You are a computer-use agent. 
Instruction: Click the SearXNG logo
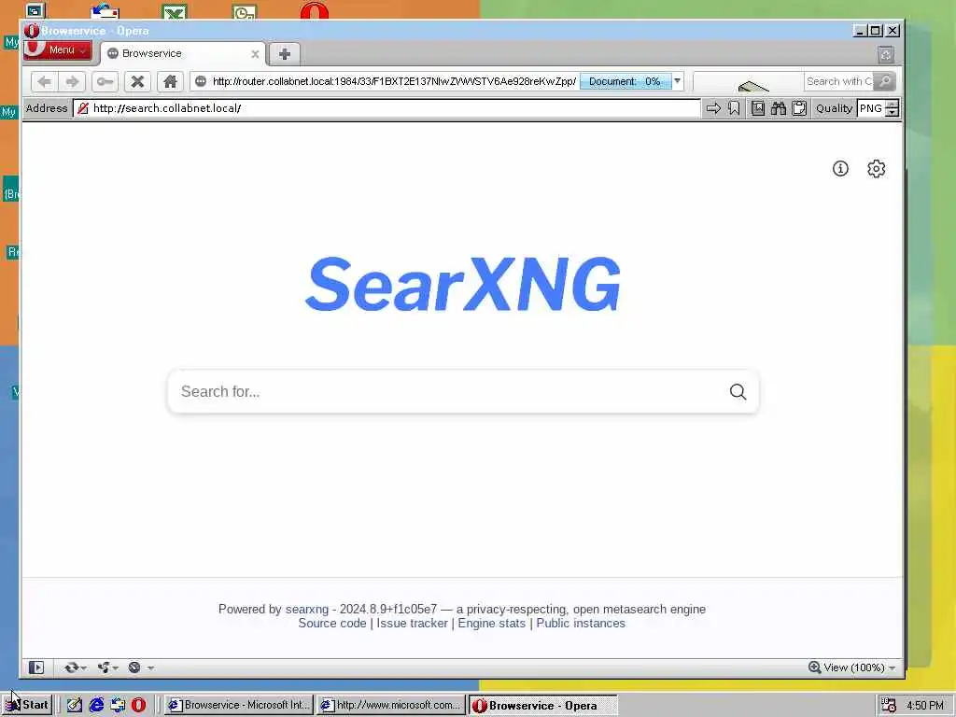point(463,284)
